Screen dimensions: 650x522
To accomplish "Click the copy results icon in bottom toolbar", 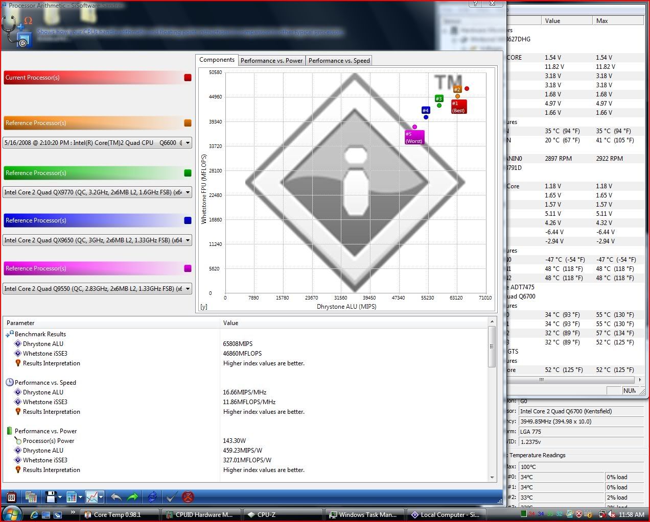I will (x=31, y=496).
